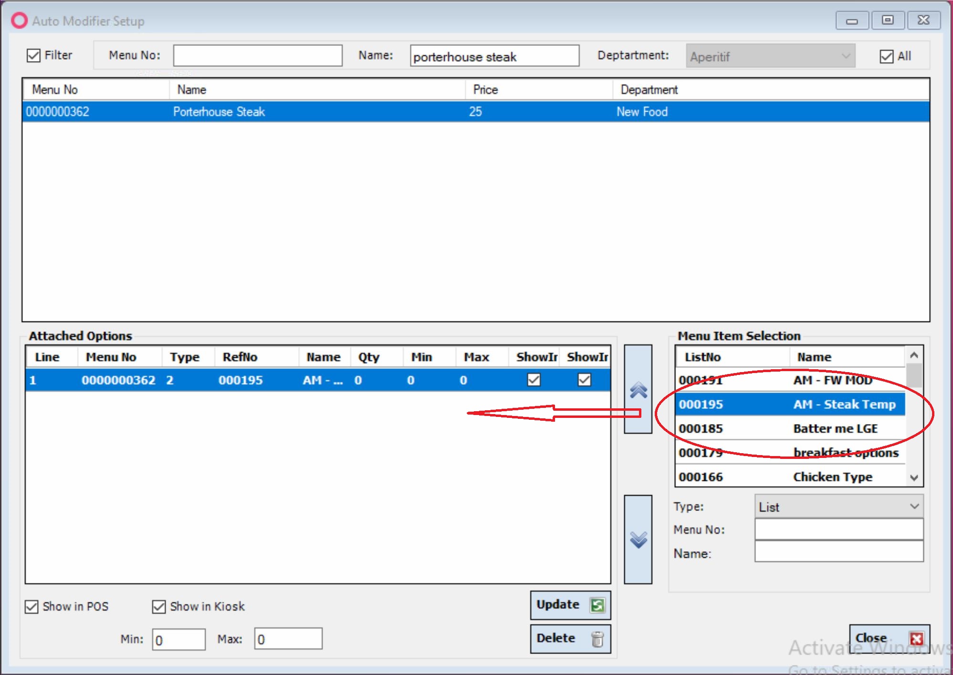Click the Line column header in Attached Options
This screenshot has width=953, height=675.
click(52, 357)
